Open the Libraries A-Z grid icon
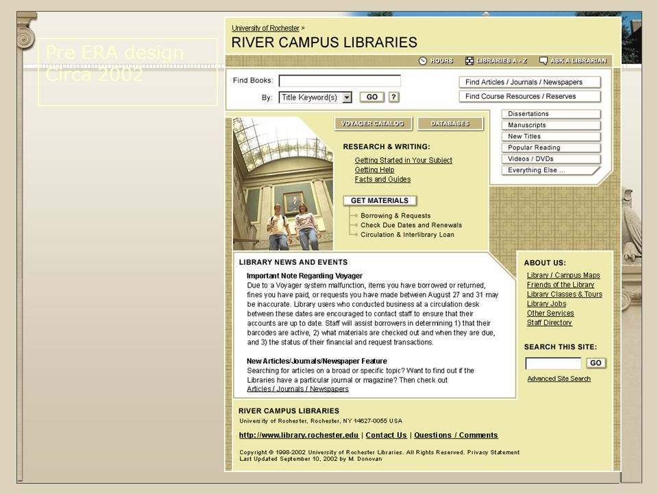 coord(469,61)
